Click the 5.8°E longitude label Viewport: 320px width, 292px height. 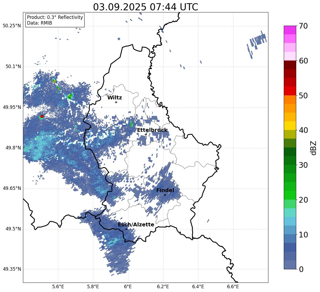(93, 287)
